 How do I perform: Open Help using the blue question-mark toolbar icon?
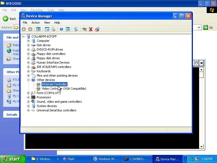tap(62, 29)
